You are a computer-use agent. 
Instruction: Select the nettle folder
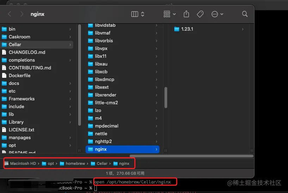(123, 133)
